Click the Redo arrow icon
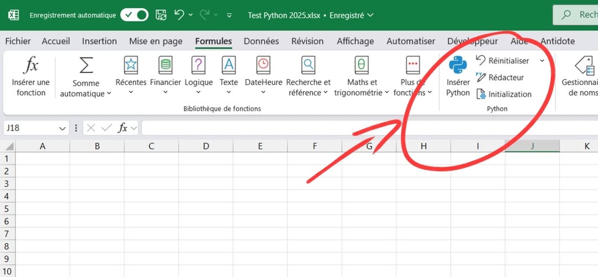 205,15
